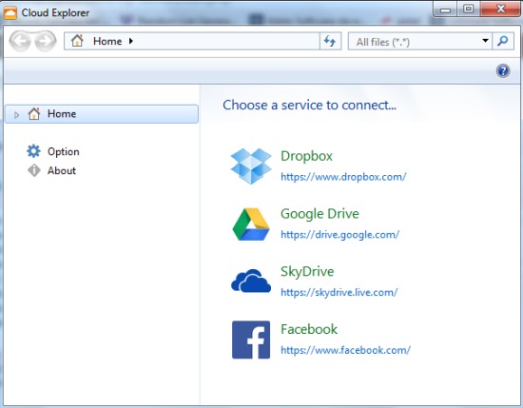Connect to the Google Drive service
The height and width of the screenshot is (408, 523).
click(320, 214)
